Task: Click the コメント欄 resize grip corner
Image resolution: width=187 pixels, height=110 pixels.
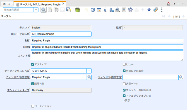Action: [182, 60]
